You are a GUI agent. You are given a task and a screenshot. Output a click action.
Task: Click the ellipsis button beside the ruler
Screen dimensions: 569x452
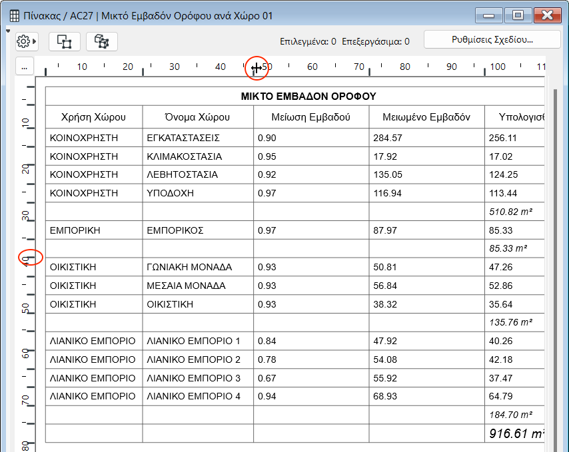[x=24, y=67]
